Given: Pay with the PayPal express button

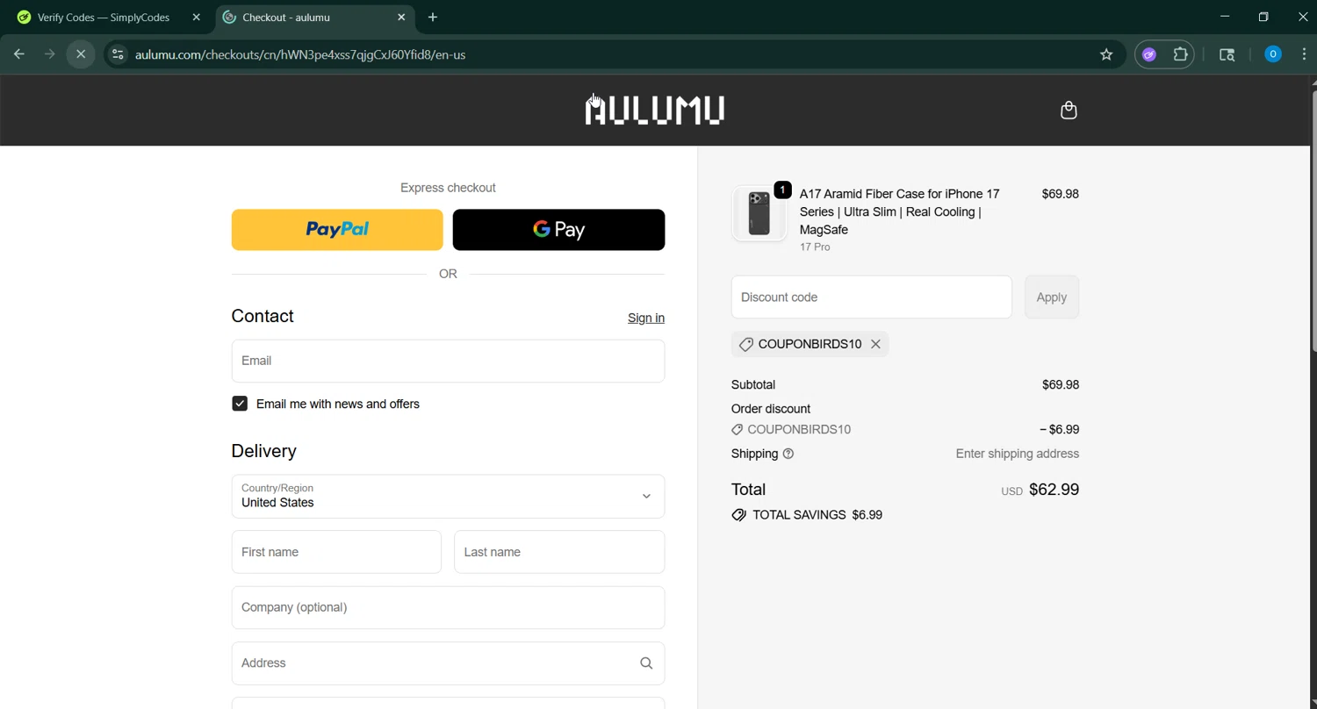Looking at the screenshot, I should tap(337, 230).
